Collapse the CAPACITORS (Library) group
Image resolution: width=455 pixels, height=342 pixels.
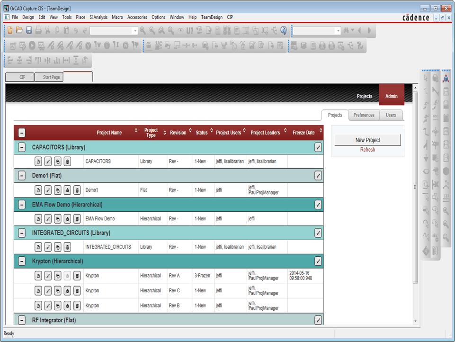coord(22,148)
